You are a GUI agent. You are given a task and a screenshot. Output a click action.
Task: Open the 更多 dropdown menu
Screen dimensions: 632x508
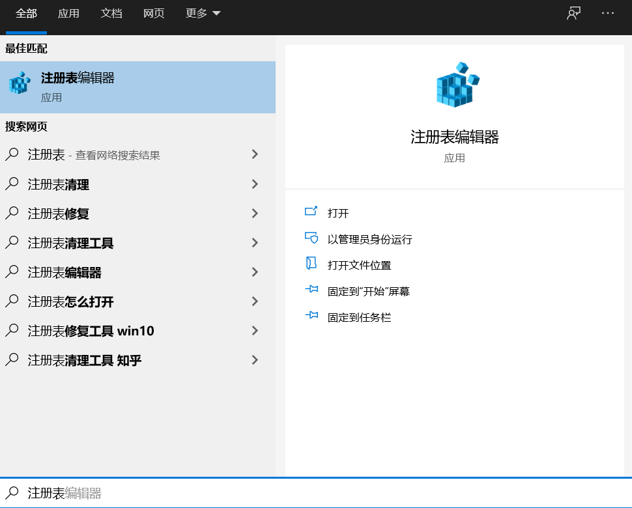[x=203, y=14]
